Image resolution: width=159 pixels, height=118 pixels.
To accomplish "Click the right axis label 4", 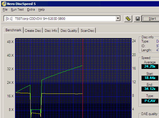I will tap(133, 109).
